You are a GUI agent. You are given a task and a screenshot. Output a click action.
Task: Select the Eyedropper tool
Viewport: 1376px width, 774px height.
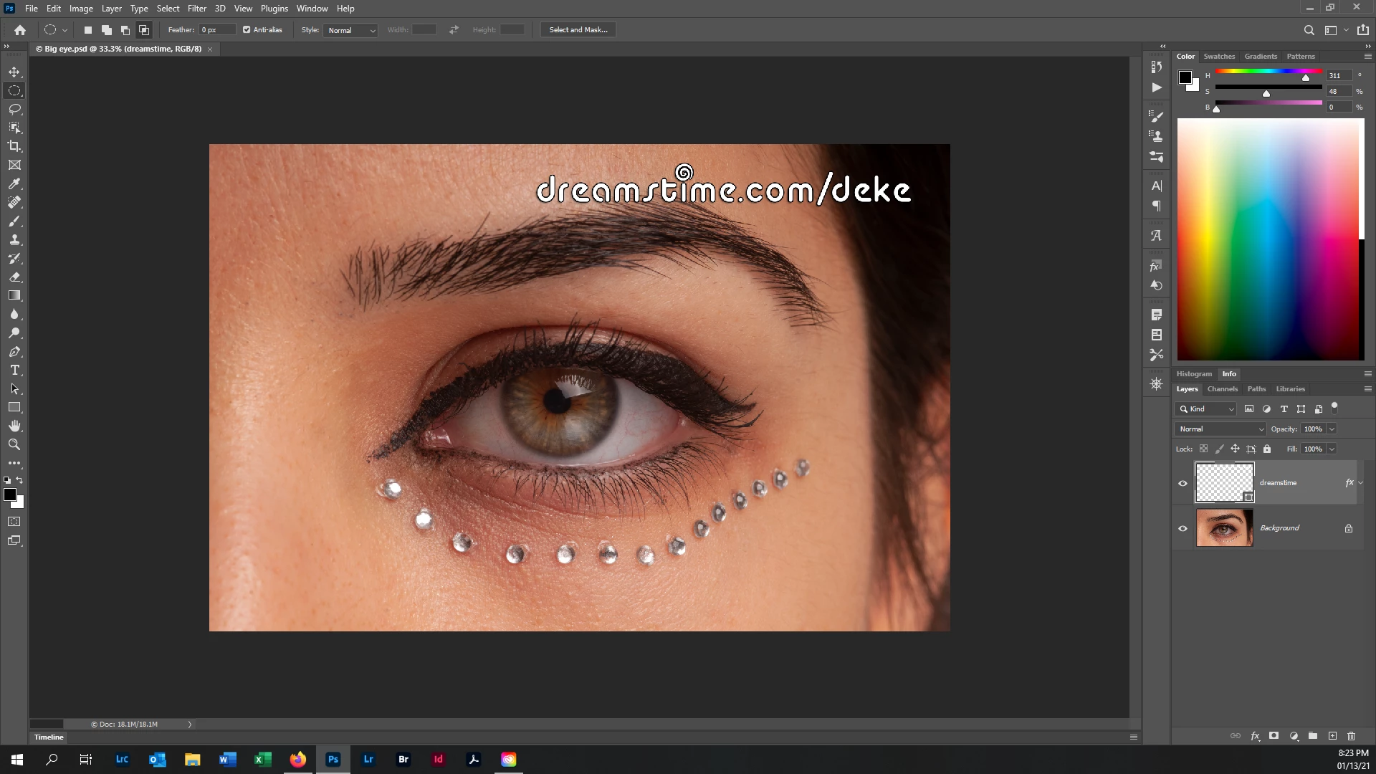pos(14,183)
